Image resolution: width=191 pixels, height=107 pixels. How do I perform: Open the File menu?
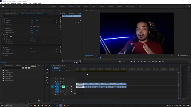tap(1, 3)
